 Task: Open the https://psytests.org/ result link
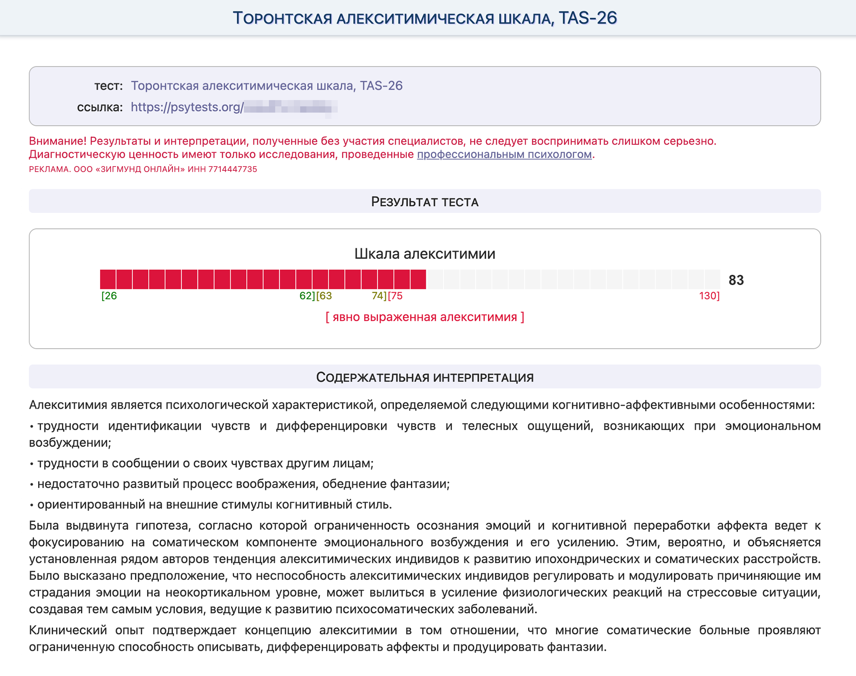[x=234, y=107]
